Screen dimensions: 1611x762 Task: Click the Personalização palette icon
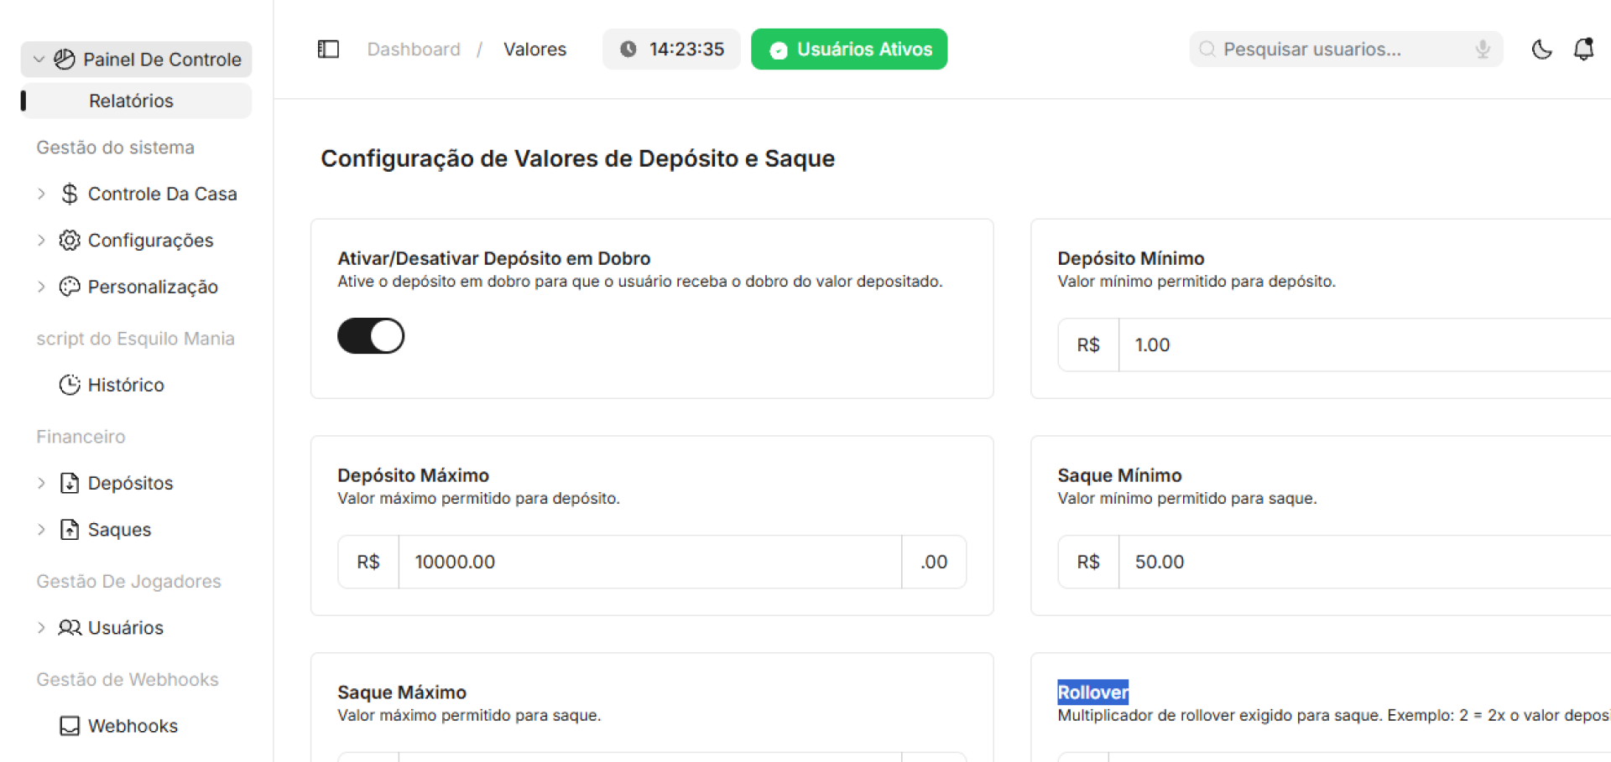coord(70,287)
